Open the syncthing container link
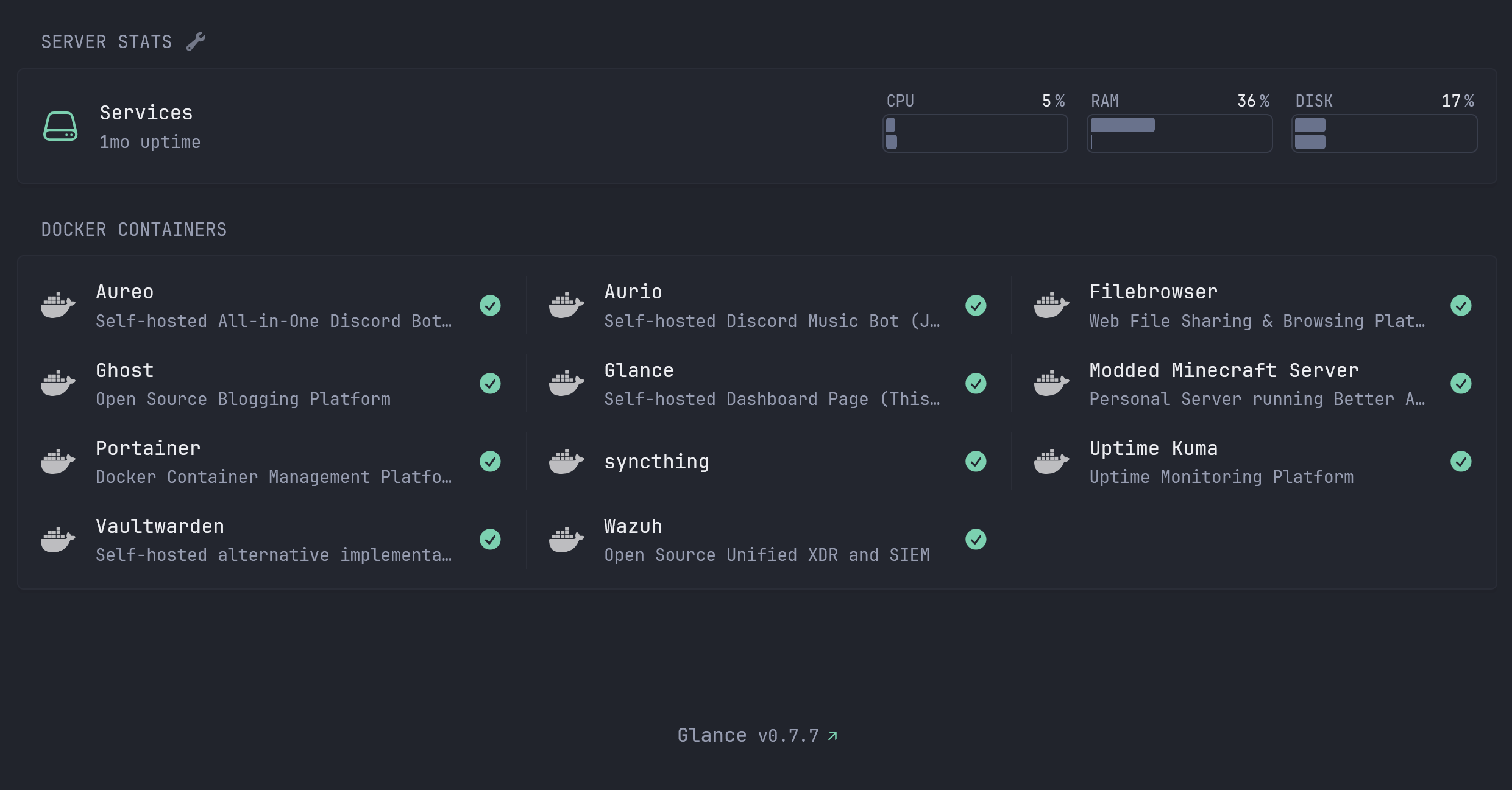The width and height of the screenshot is (1512, 790). tap(657, 462)
